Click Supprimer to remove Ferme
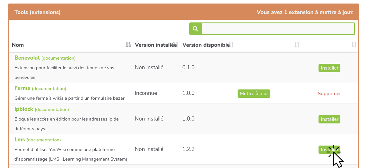The height and width of the screenshot is (168, 367). (x=329, y=94)
